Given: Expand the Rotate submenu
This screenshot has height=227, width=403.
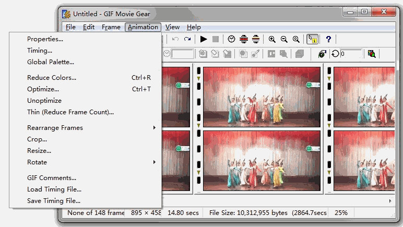Looking at the screenshot, I should [85, 162].
